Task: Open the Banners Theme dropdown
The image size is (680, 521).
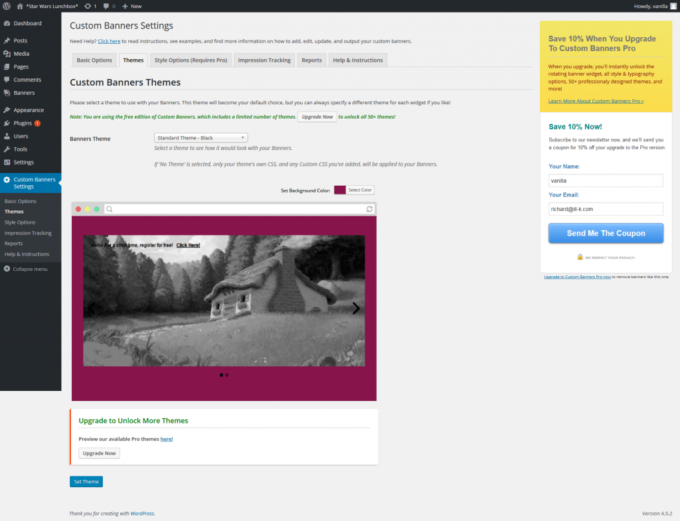Action: tap(201, 137)
